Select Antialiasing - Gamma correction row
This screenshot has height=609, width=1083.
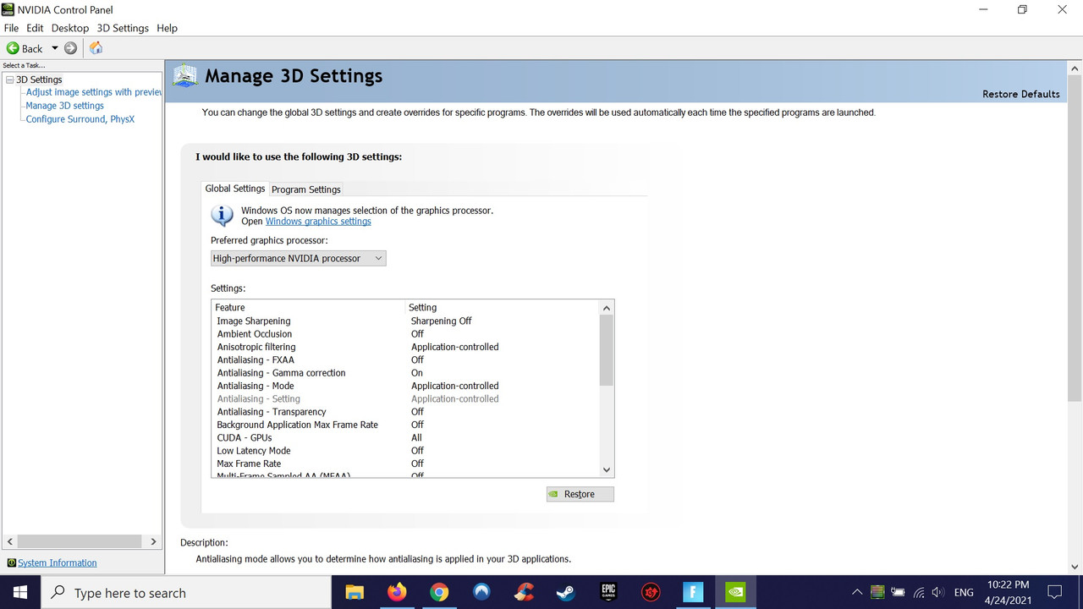point(404,373)
